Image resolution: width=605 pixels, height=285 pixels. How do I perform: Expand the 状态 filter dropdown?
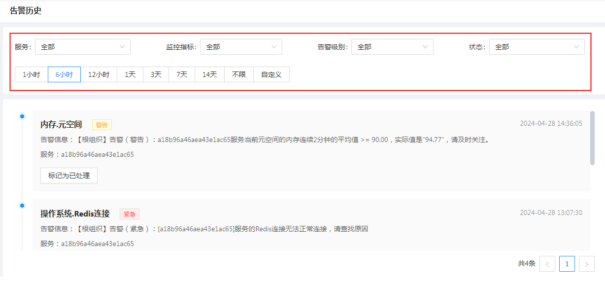pyautogui.click(x=537, y=47)
